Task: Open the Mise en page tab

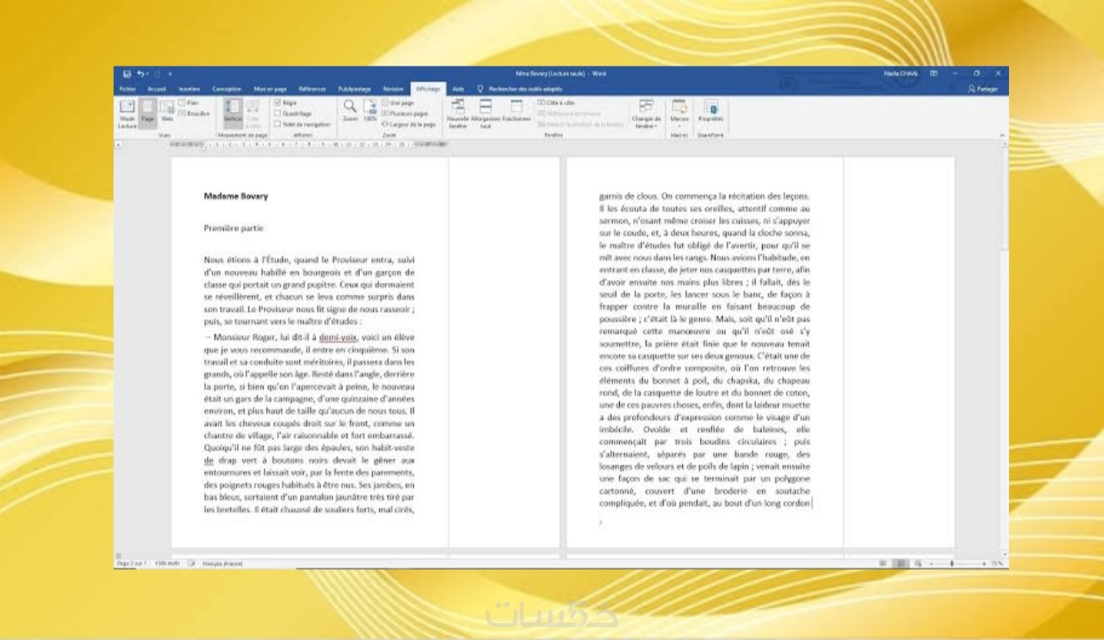Action: (270, 89)
